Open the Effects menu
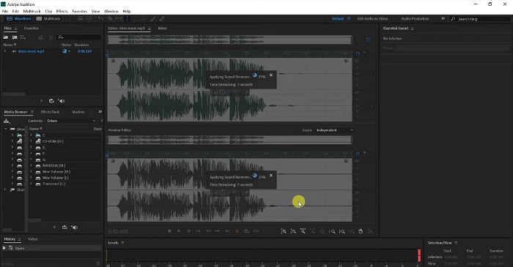Image resolution: width=513 pixels, height=267 pixels. pos(62,11)
